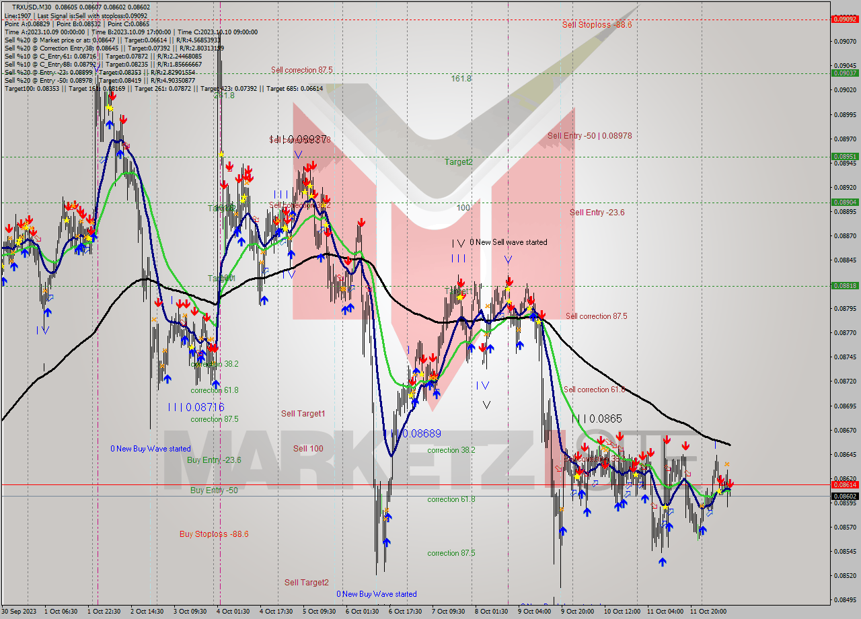Click the 0.08695 price axis value

pyautogui.click(x=846, y=406)
